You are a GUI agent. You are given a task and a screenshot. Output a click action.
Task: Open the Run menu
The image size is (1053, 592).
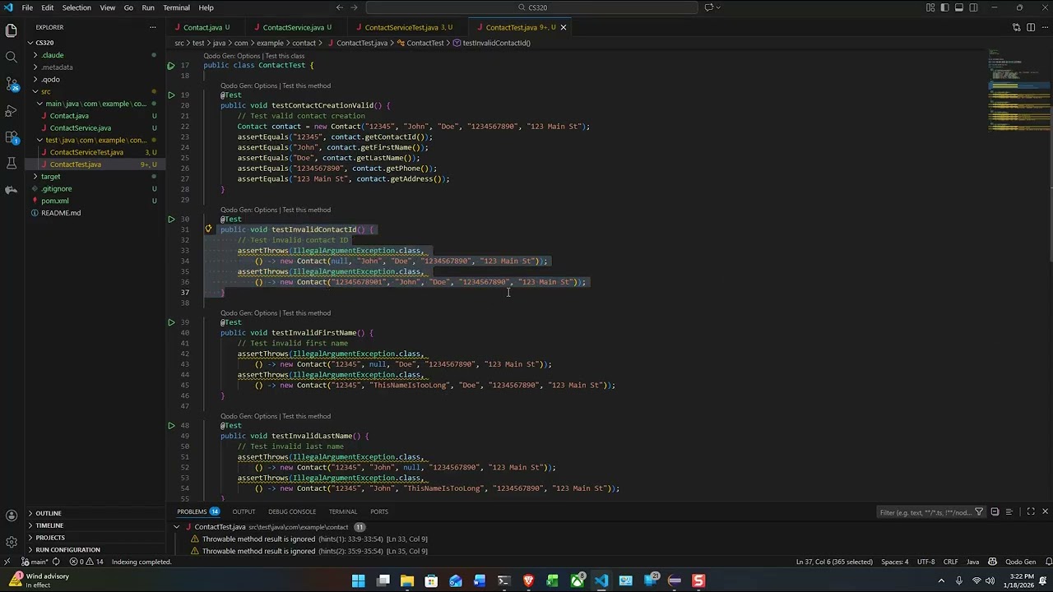(148, 7)
